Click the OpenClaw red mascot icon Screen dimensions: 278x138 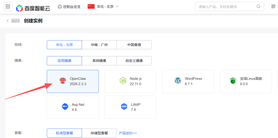coord(62,81)
